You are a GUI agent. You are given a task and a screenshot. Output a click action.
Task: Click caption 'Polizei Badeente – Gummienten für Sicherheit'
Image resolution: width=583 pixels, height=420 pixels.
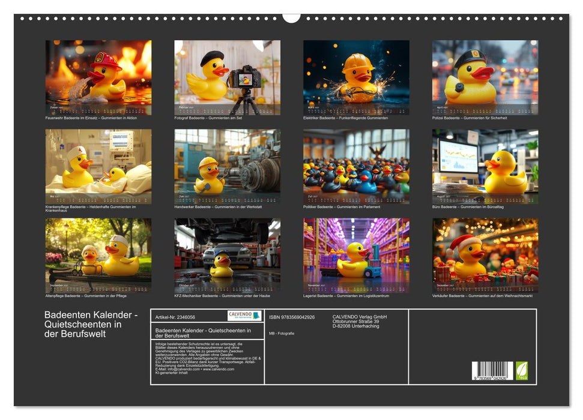coord(470,118)
